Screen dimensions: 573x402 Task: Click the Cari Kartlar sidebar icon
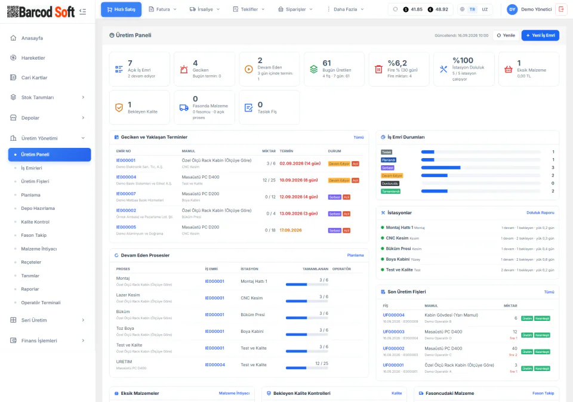pyautogui.click(x=13, y=78)
